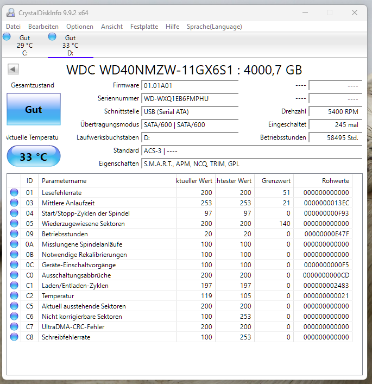Click the Parametername column header
Image resolution: width=372 pixels, height=384 pixels.
(107, 181)
